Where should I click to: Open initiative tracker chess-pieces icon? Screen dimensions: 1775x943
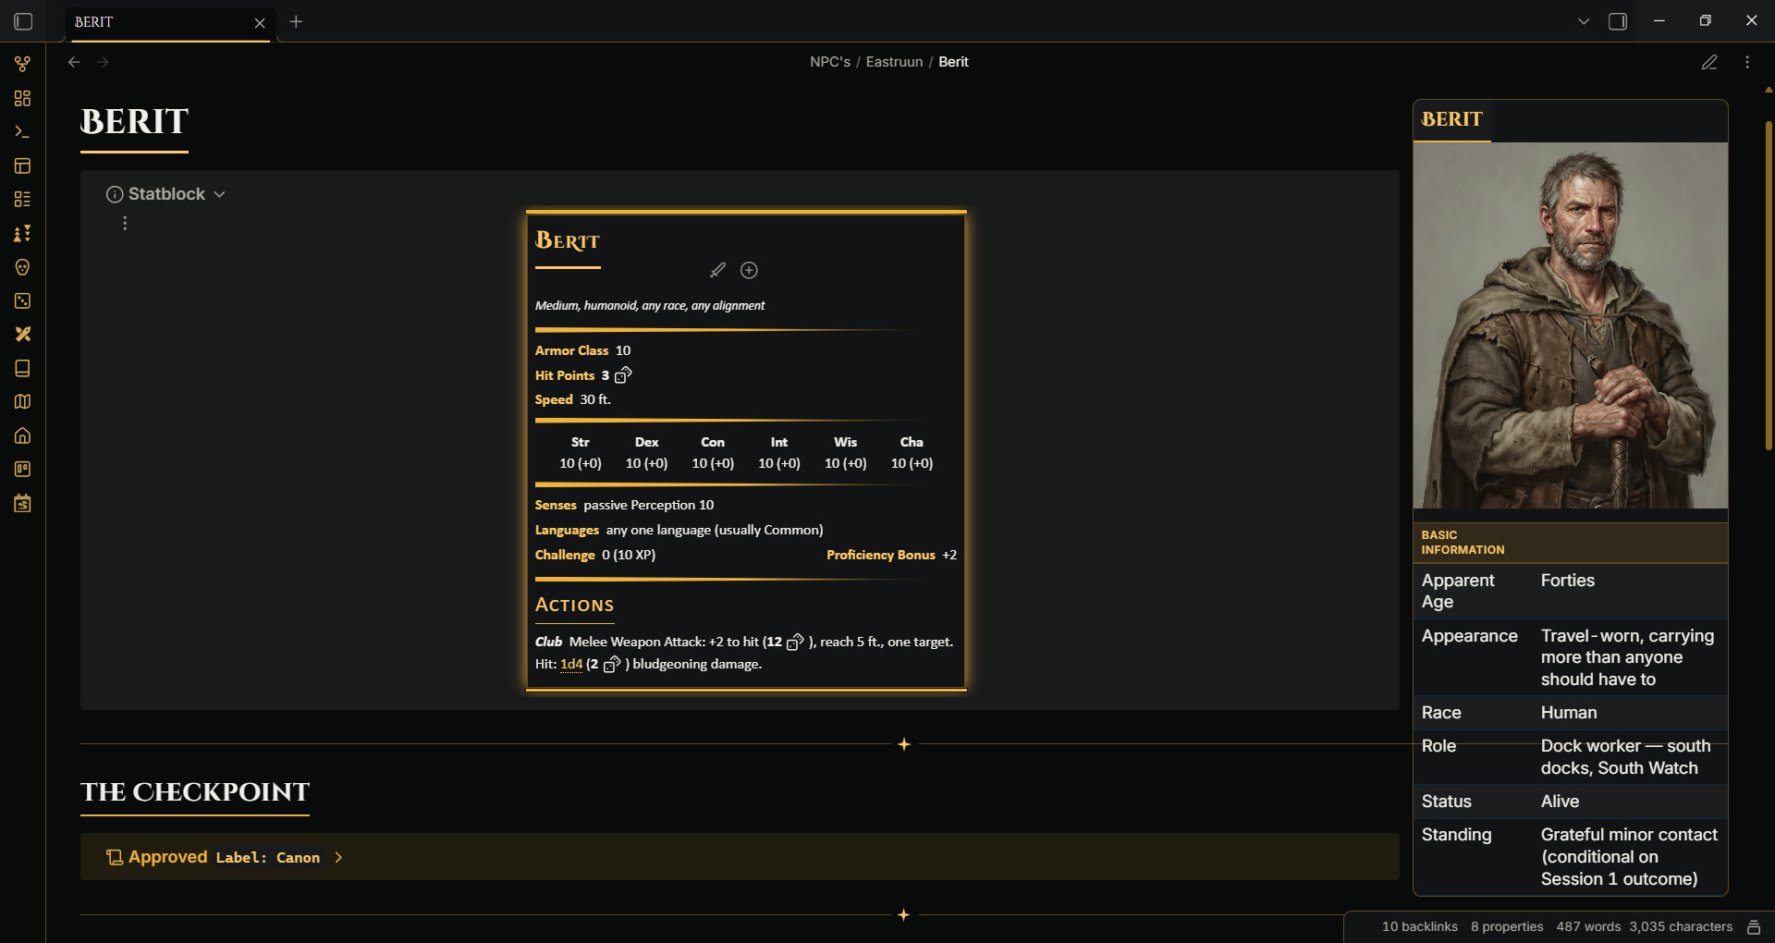tap(23, 233)
